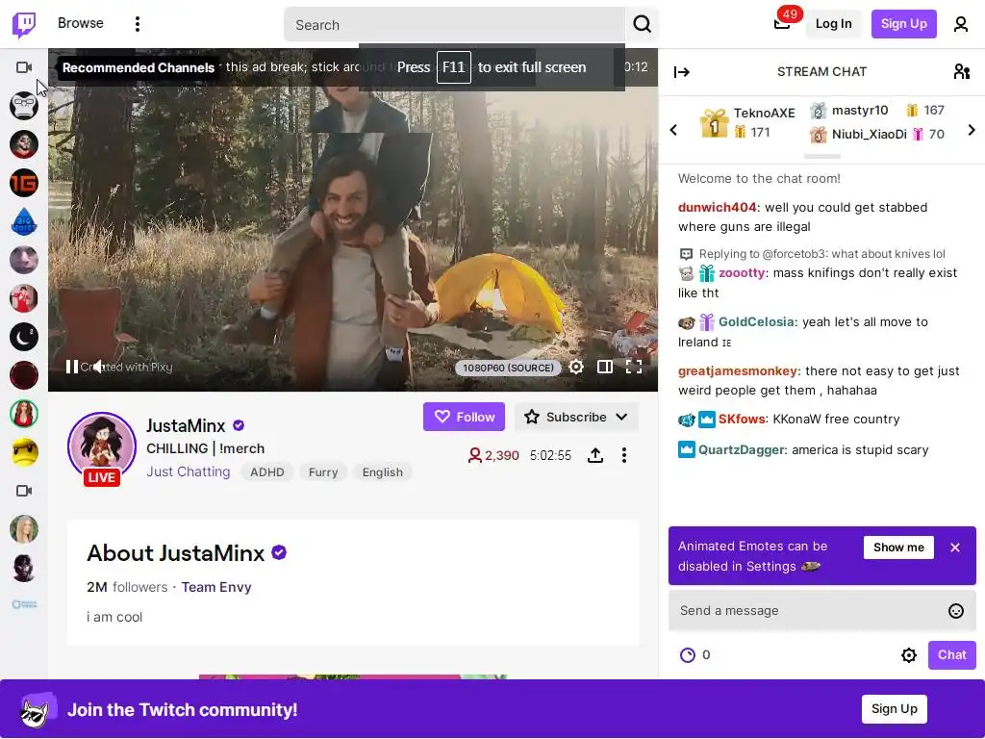This screenshot has width=985, height=739.
Task: Open dunwich404 username in chat
Action: tap(717, 208)
